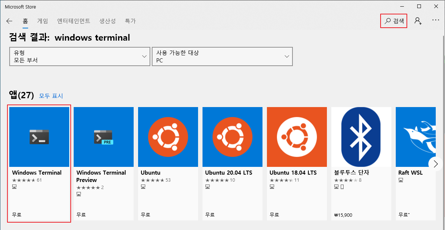Click the Ubuntu 20.04 LTS title text
The image size is (445, 230).
pos(229,172)
